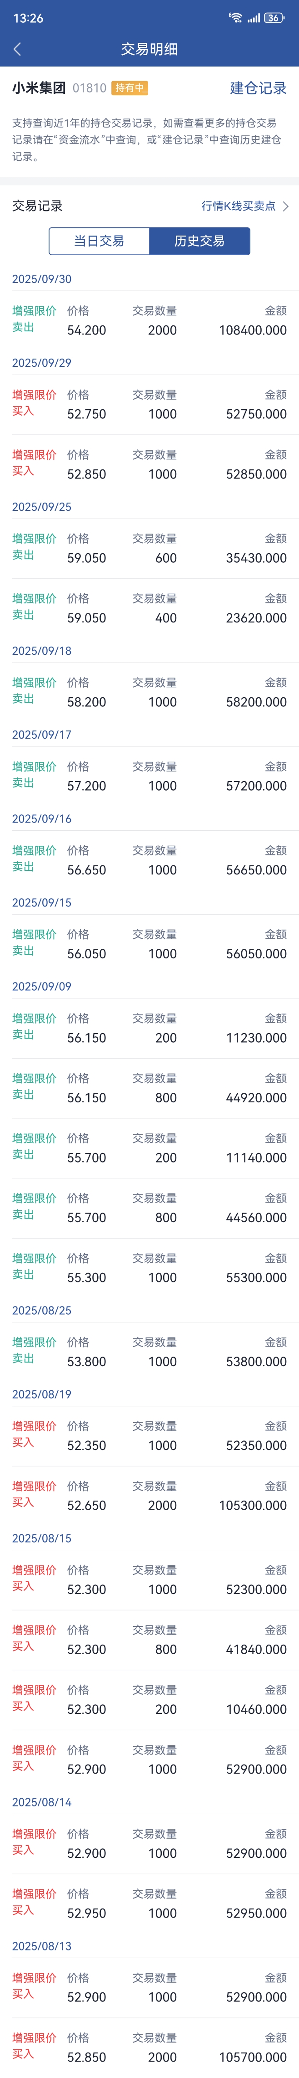
Task: Open the 2025/09/17 sell record at 57.200
Action: pyautogui.click(x=149, y=777)
